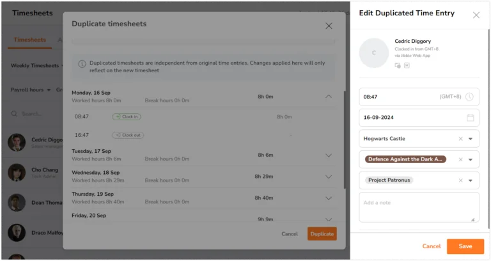This screenshot has height=261, width=491.
Task: Click the device icon under Cedric Diggory
Action: (x=398, y=65)
